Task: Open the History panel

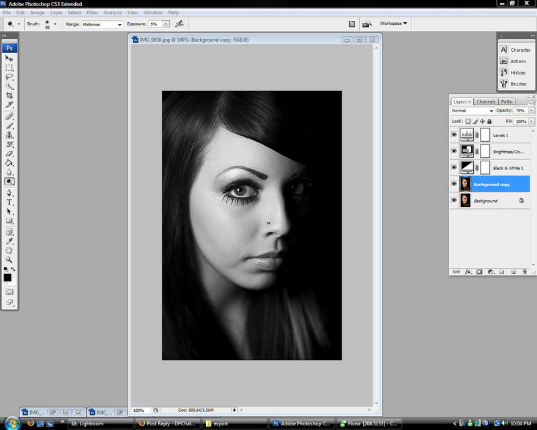Action: coord(513,73)
